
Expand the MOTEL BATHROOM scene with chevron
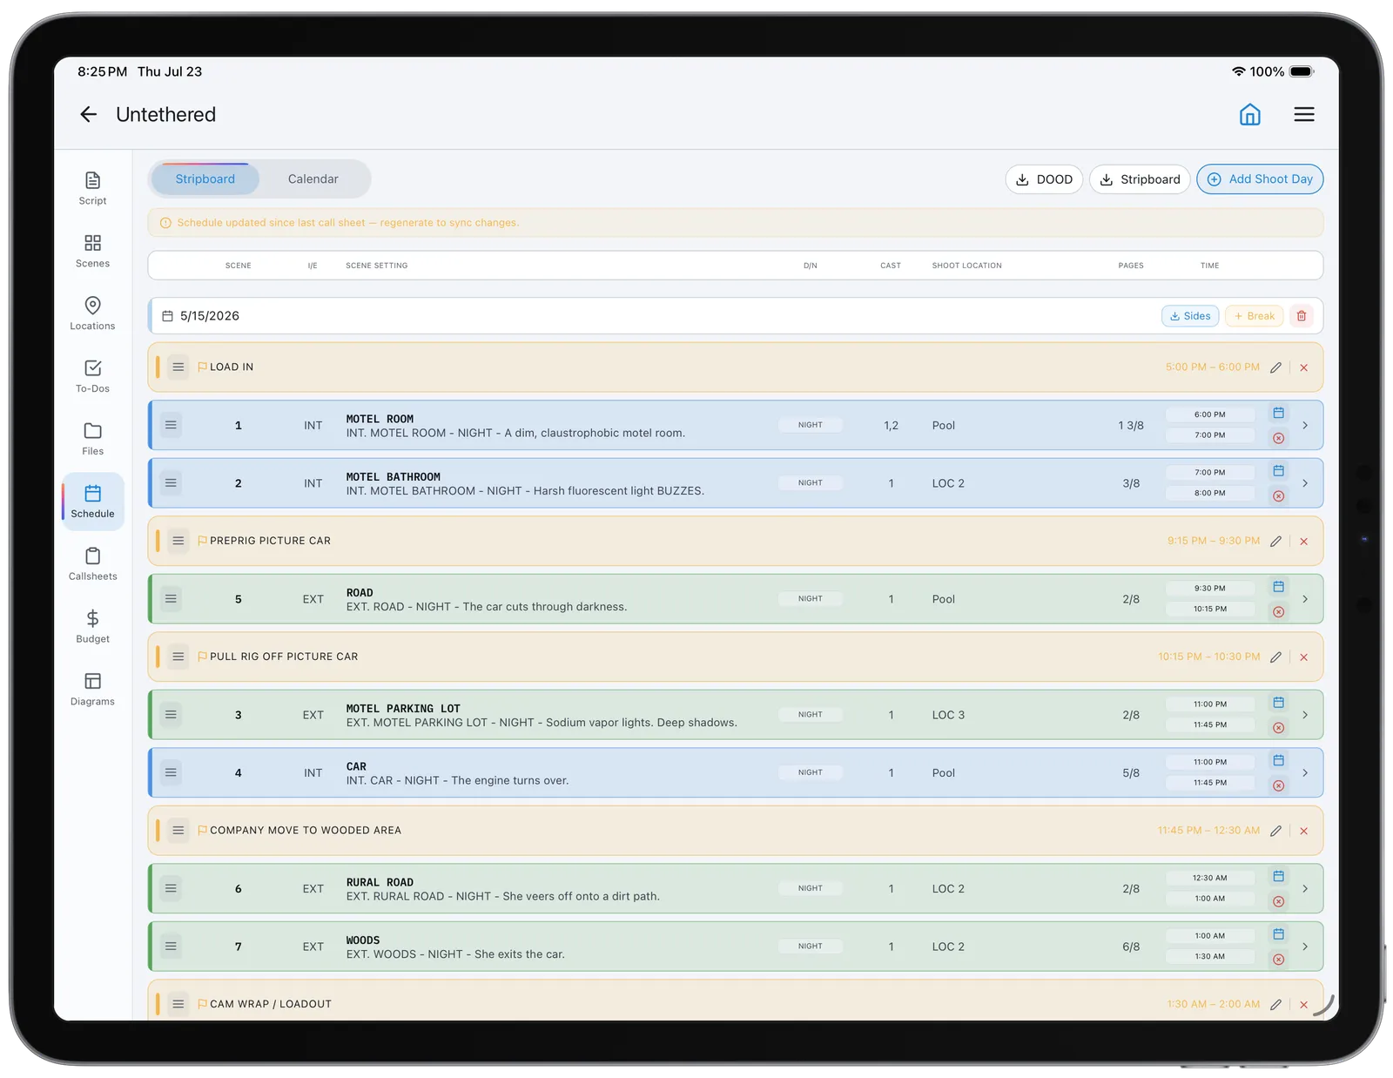click(1304, 483)
